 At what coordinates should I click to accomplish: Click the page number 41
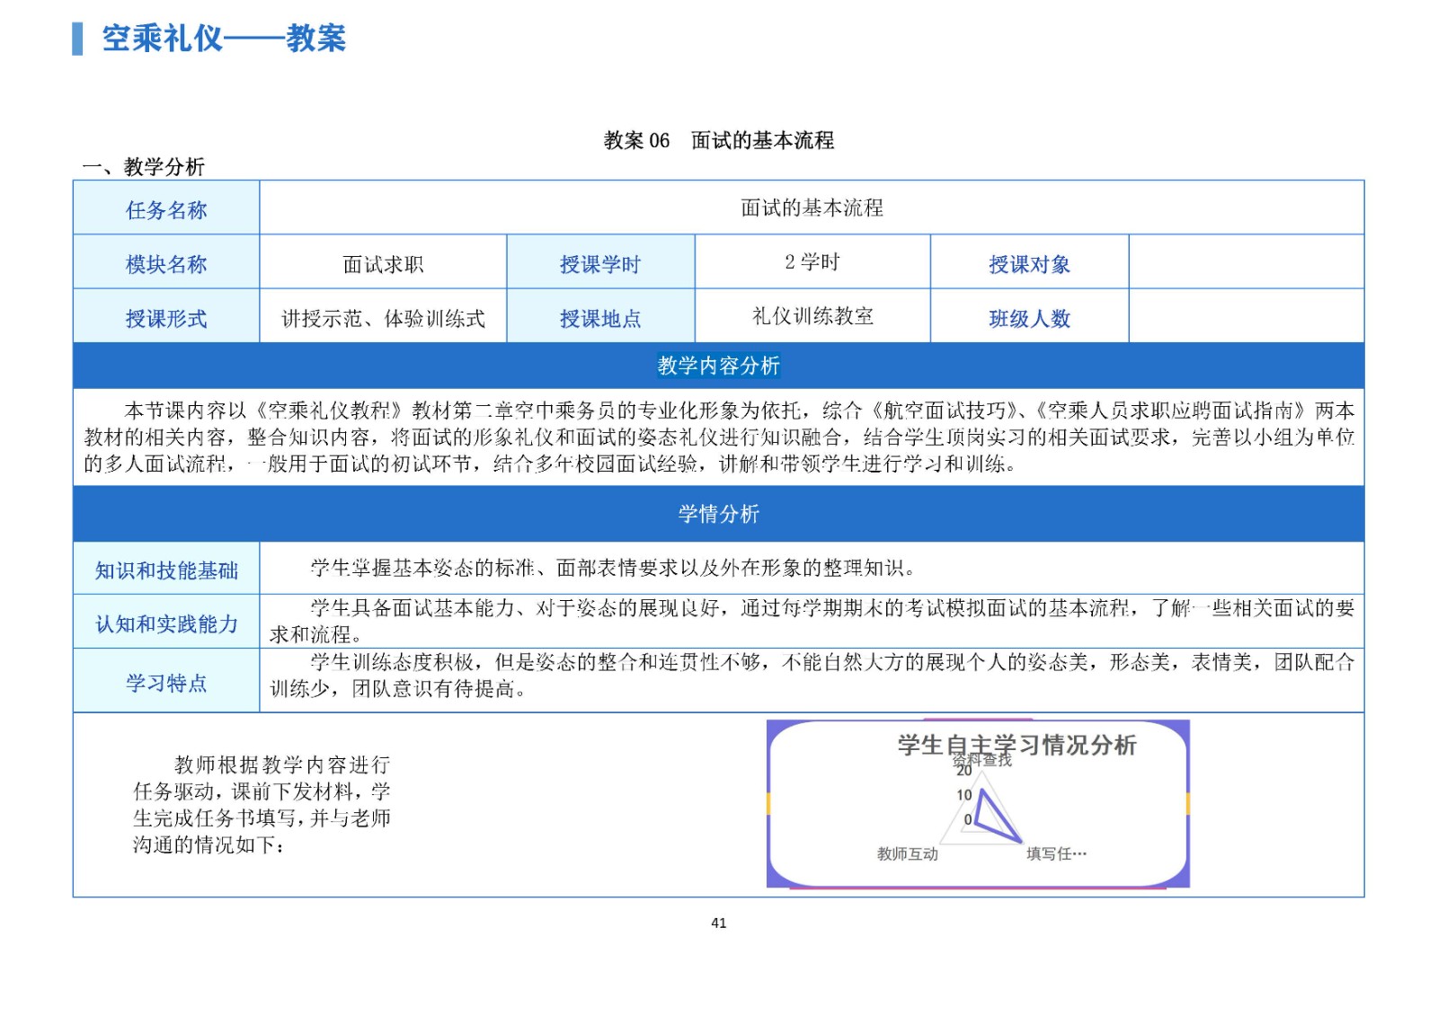coord(718,923)
